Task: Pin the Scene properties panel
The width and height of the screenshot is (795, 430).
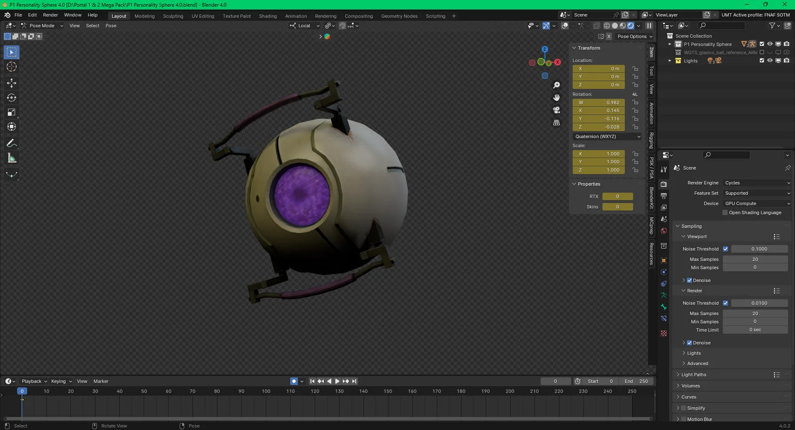Action: coord(788,168)
